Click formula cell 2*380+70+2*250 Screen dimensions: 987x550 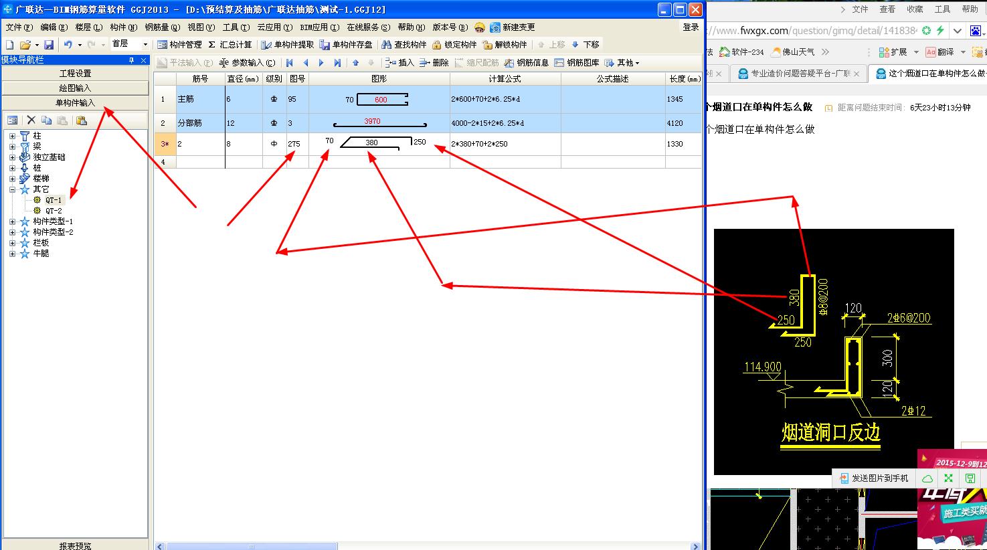coord(505,144)
